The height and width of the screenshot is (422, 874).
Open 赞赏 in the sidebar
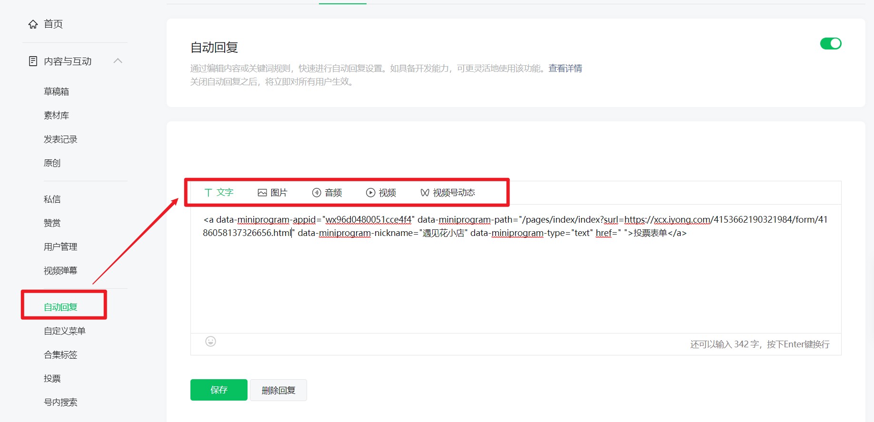[x=52, y=223]
